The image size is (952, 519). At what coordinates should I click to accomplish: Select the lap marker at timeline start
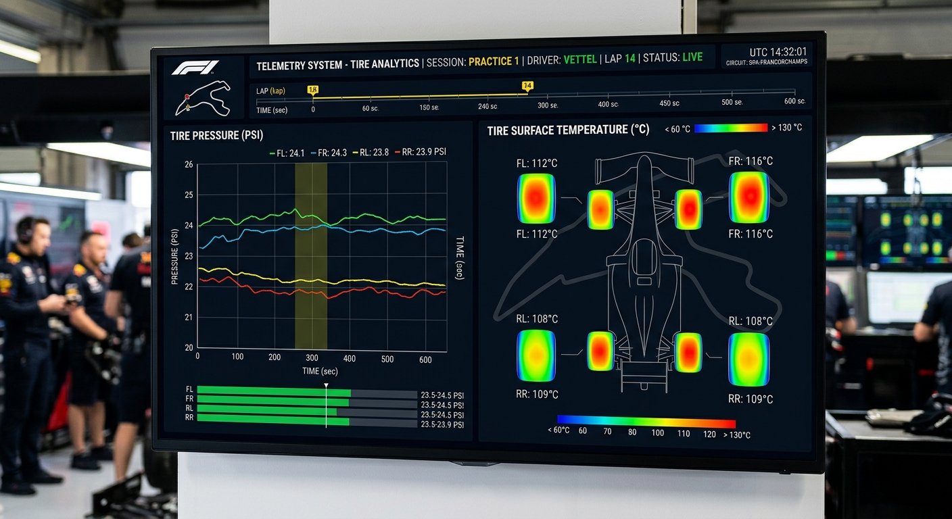tap(313, 89)
